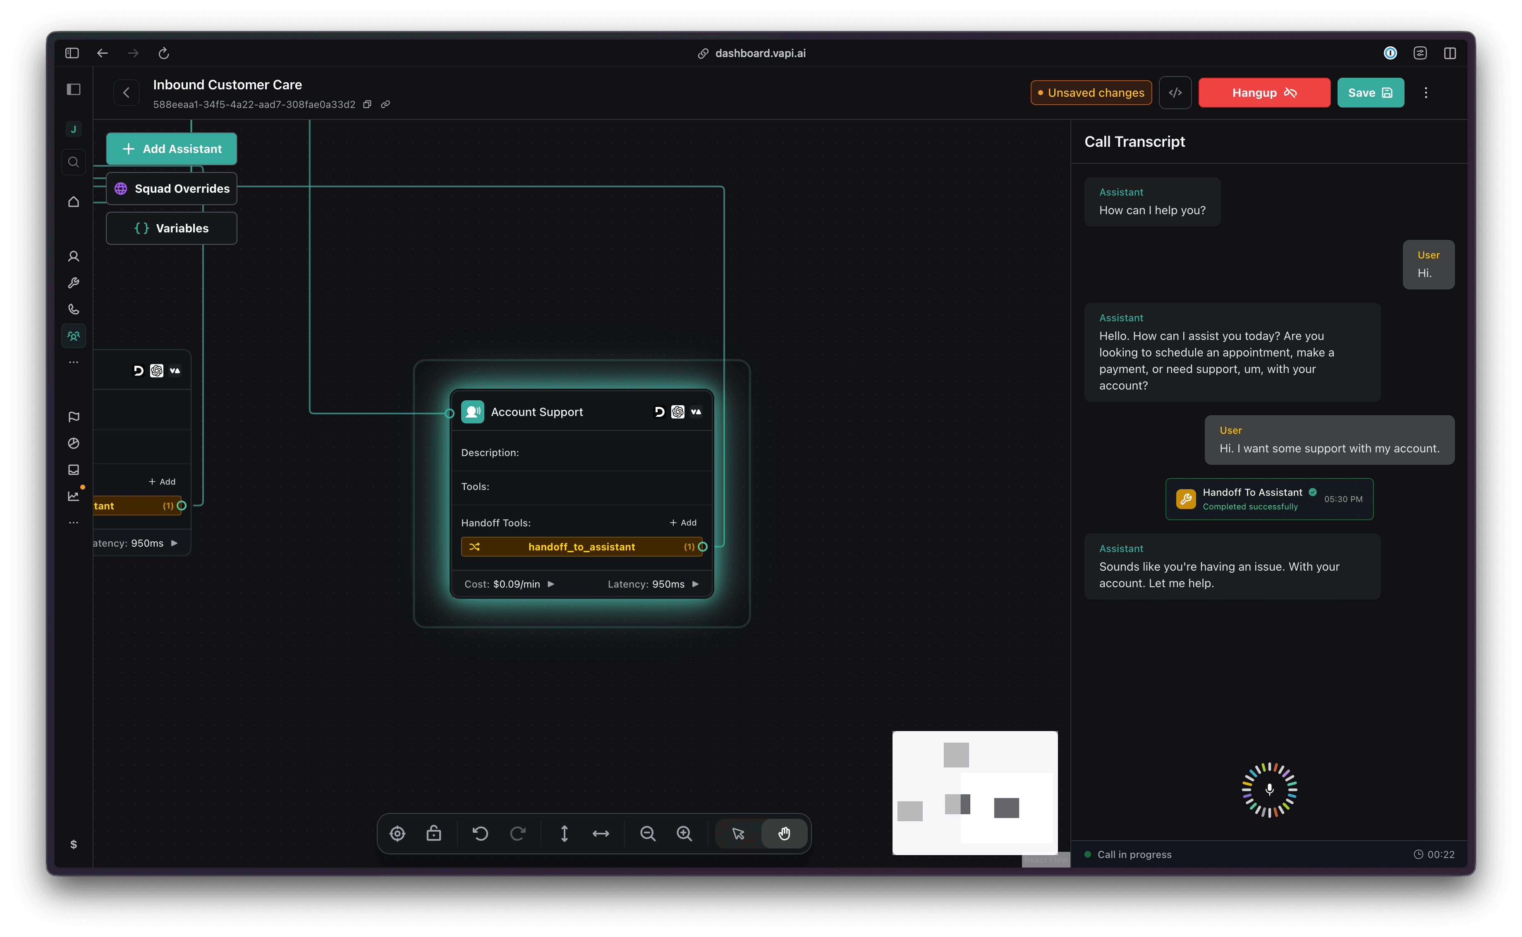This screenshot has width=1522, height=937.
Task: Open the code view with the </> button
Action: (x=1175, y=92)
